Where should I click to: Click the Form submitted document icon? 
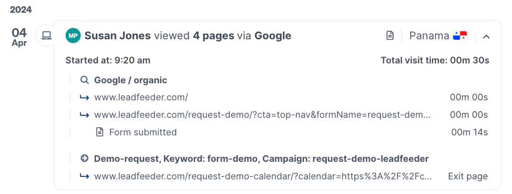(x=100, y=132)
